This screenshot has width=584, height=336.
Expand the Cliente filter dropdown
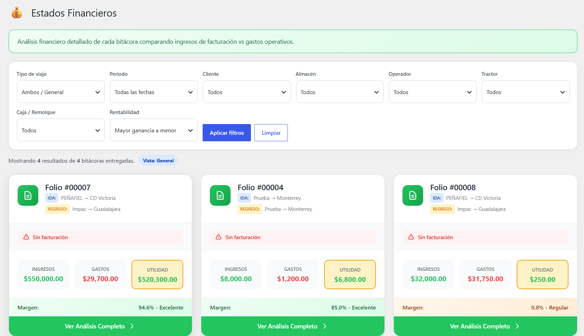click(x=247, y=92)
